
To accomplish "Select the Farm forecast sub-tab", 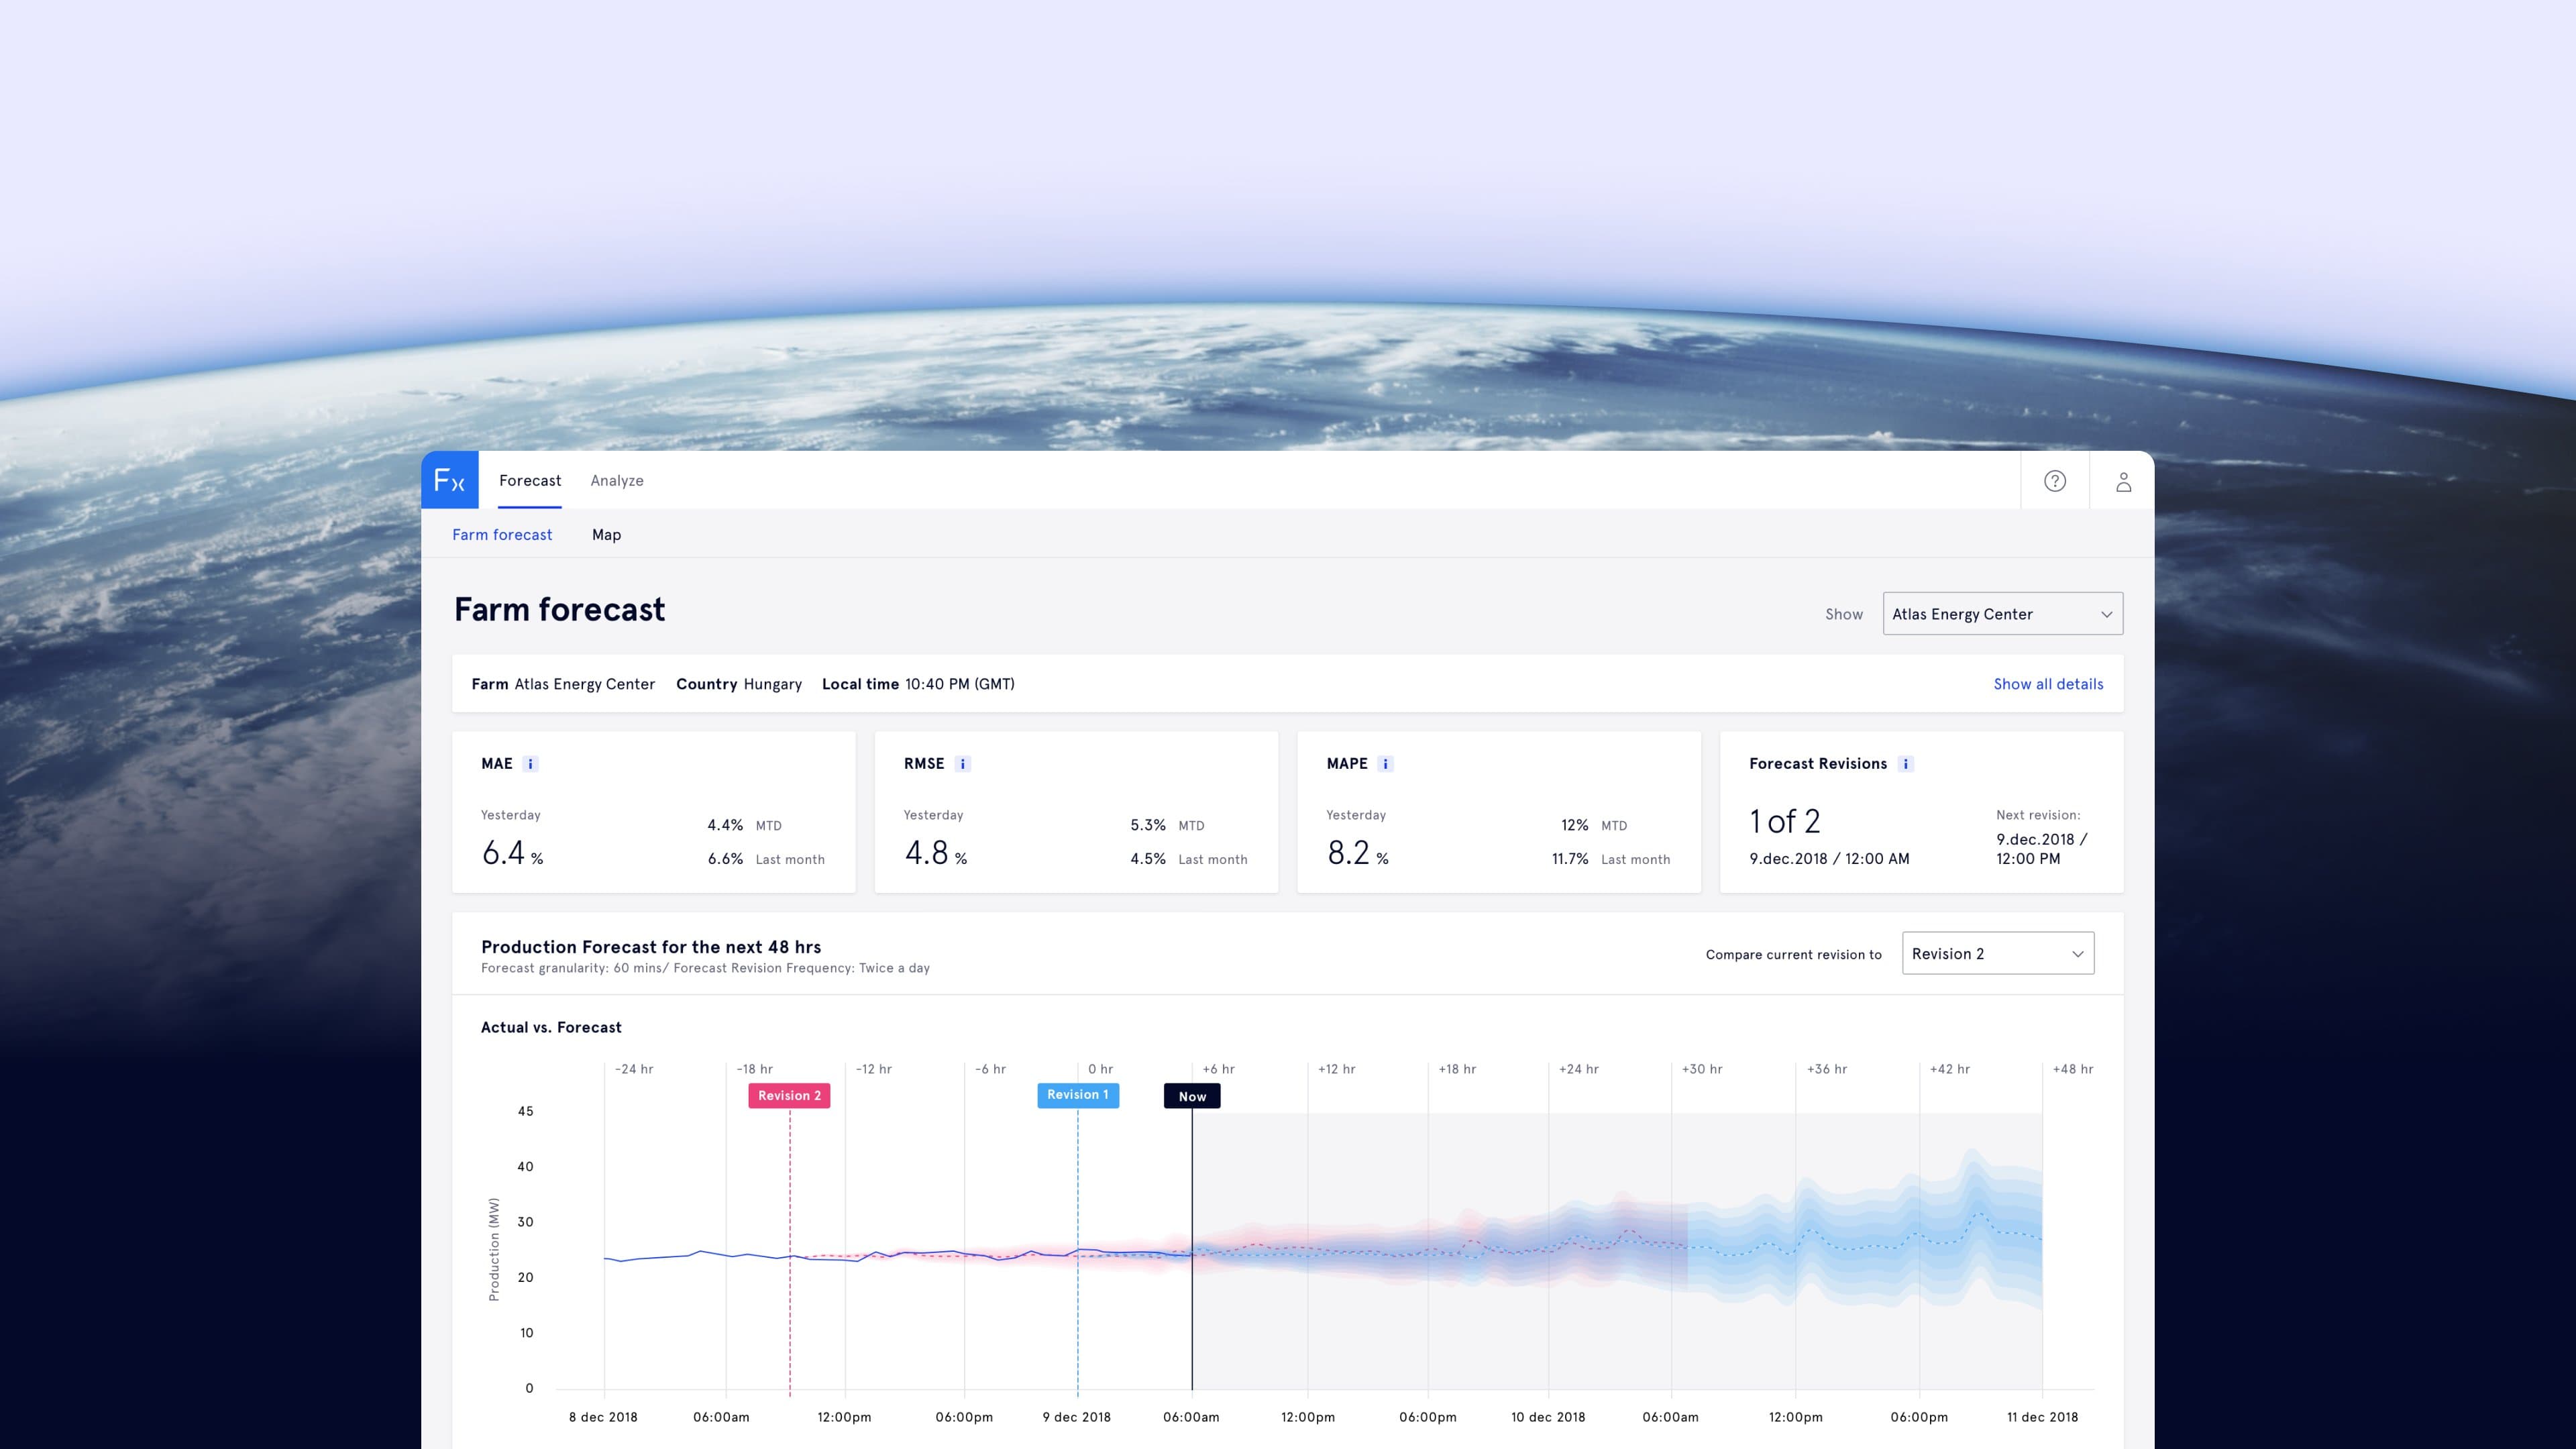I will click(x=502, y=535).
